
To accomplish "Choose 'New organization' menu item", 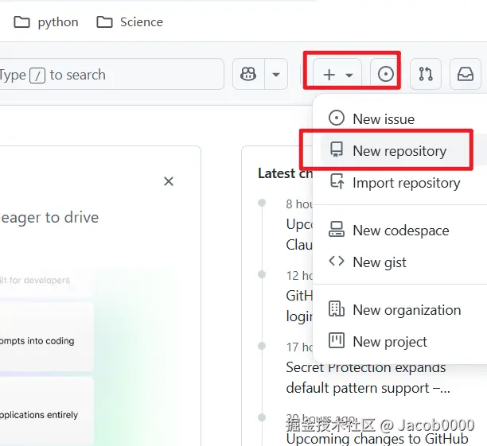I will (x=403, y=310).
